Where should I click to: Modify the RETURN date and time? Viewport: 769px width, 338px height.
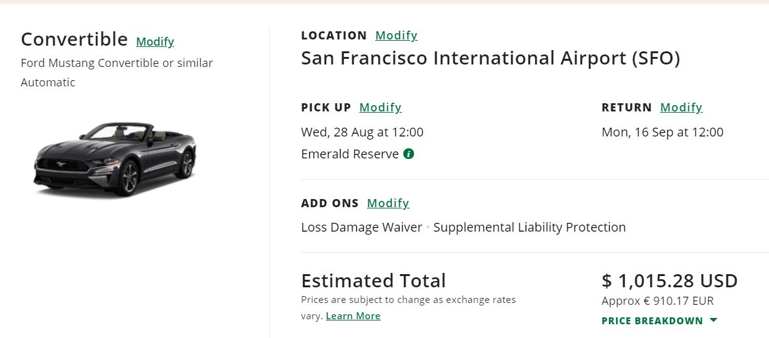(x=681, y=108)
